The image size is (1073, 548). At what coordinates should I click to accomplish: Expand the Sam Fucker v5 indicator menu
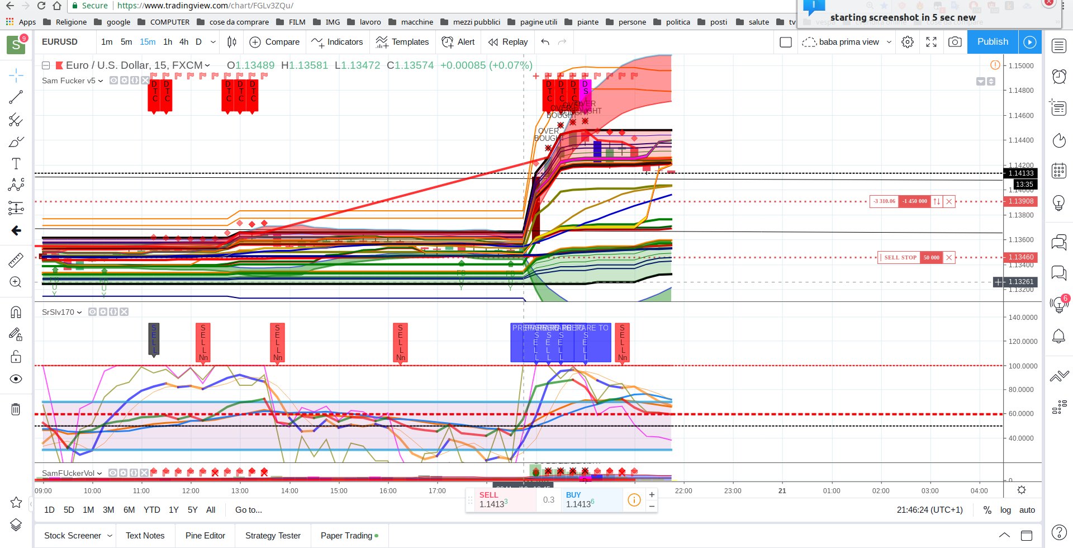tap(101, 81)
